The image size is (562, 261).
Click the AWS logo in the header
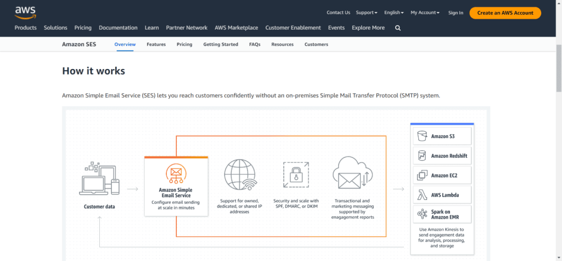(x=25, y=13)
